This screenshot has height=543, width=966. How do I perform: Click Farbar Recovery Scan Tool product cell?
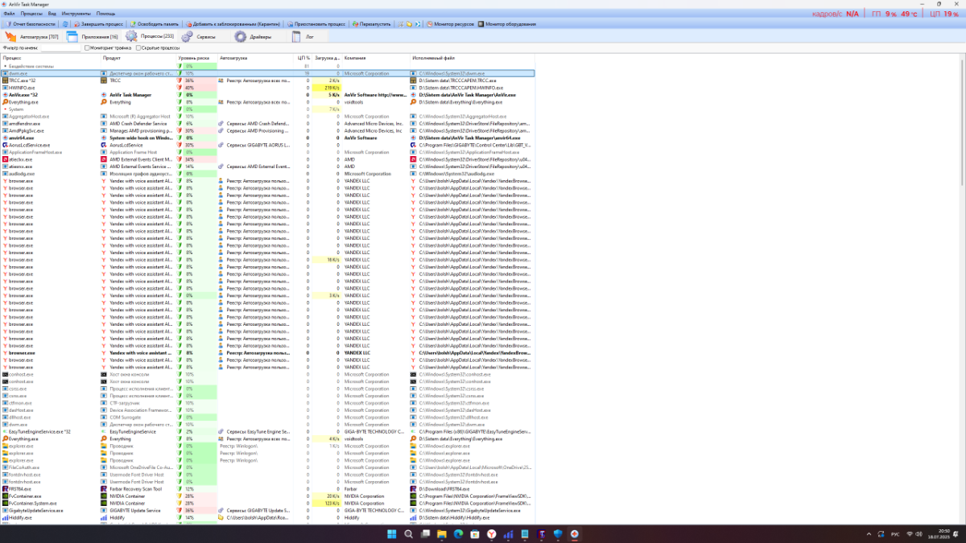138,488
